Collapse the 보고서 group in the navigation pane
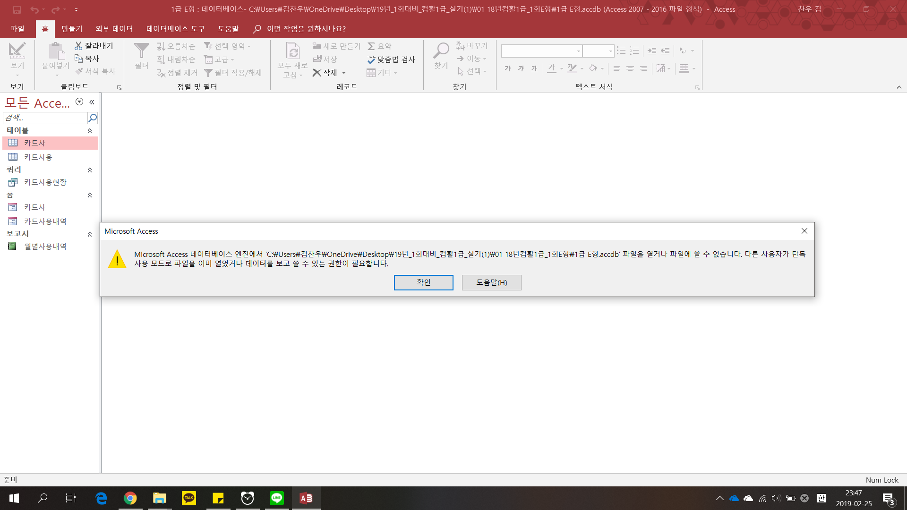The width and height of the screenshot is (907, 510). 90,234
